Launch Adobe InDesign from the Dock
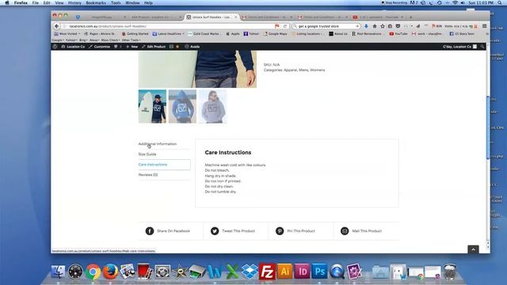The height and width of the screenshot is (285, 507). pos(302,272)
